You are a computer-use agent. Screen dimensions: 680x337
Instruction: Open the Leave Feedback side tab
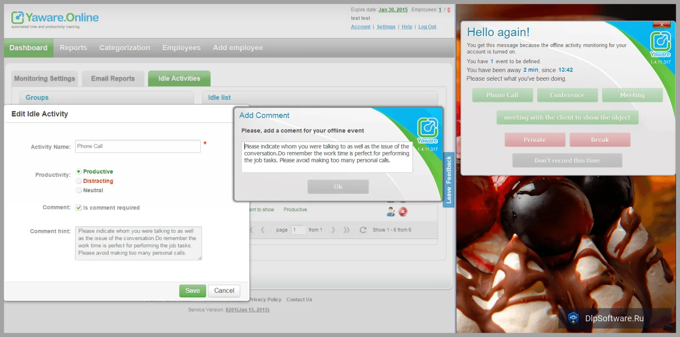coord(449,180)
